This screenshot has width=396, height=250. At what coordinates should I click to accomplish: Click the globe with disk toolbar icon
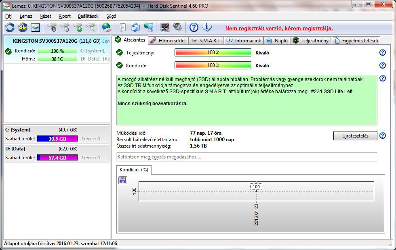pyautogui.click(x=107, y=27)
